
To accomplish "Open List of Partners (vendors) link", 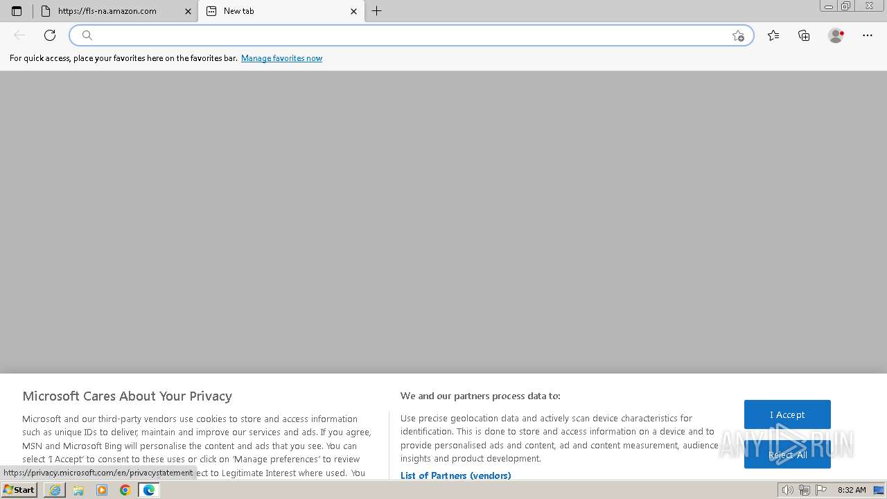I will click(455, 475).
